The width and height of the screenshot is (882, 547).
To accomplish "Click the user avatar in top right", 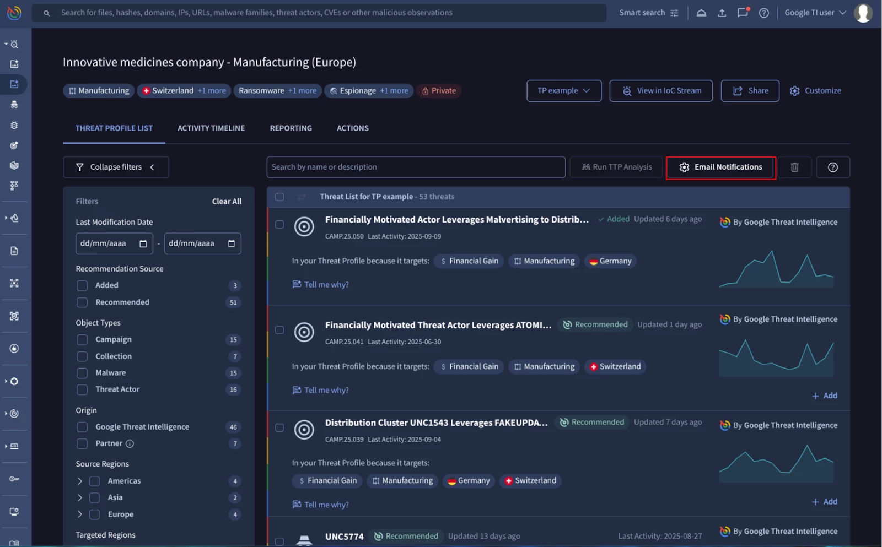I will coord(863,13).
